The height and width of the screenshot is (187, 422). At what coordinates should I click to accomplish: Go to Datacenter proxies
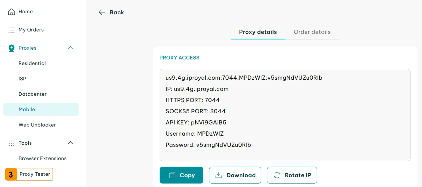click(32, 94)
